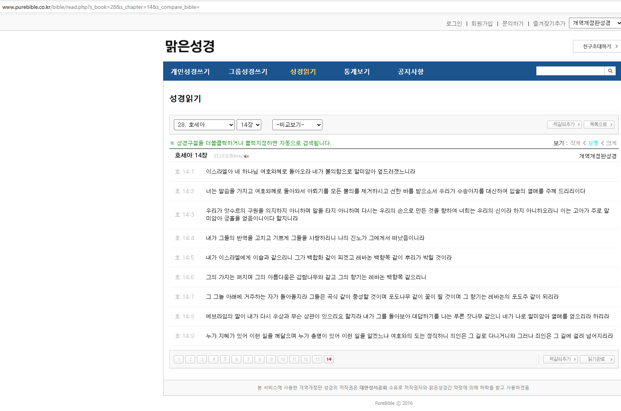Play the audio Bible speaker icon

(x=246, y=156)
